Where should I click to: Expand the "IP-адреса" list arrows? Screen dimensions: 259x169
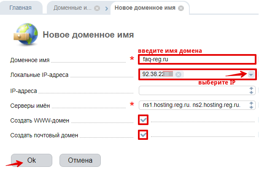click(252, 90)
